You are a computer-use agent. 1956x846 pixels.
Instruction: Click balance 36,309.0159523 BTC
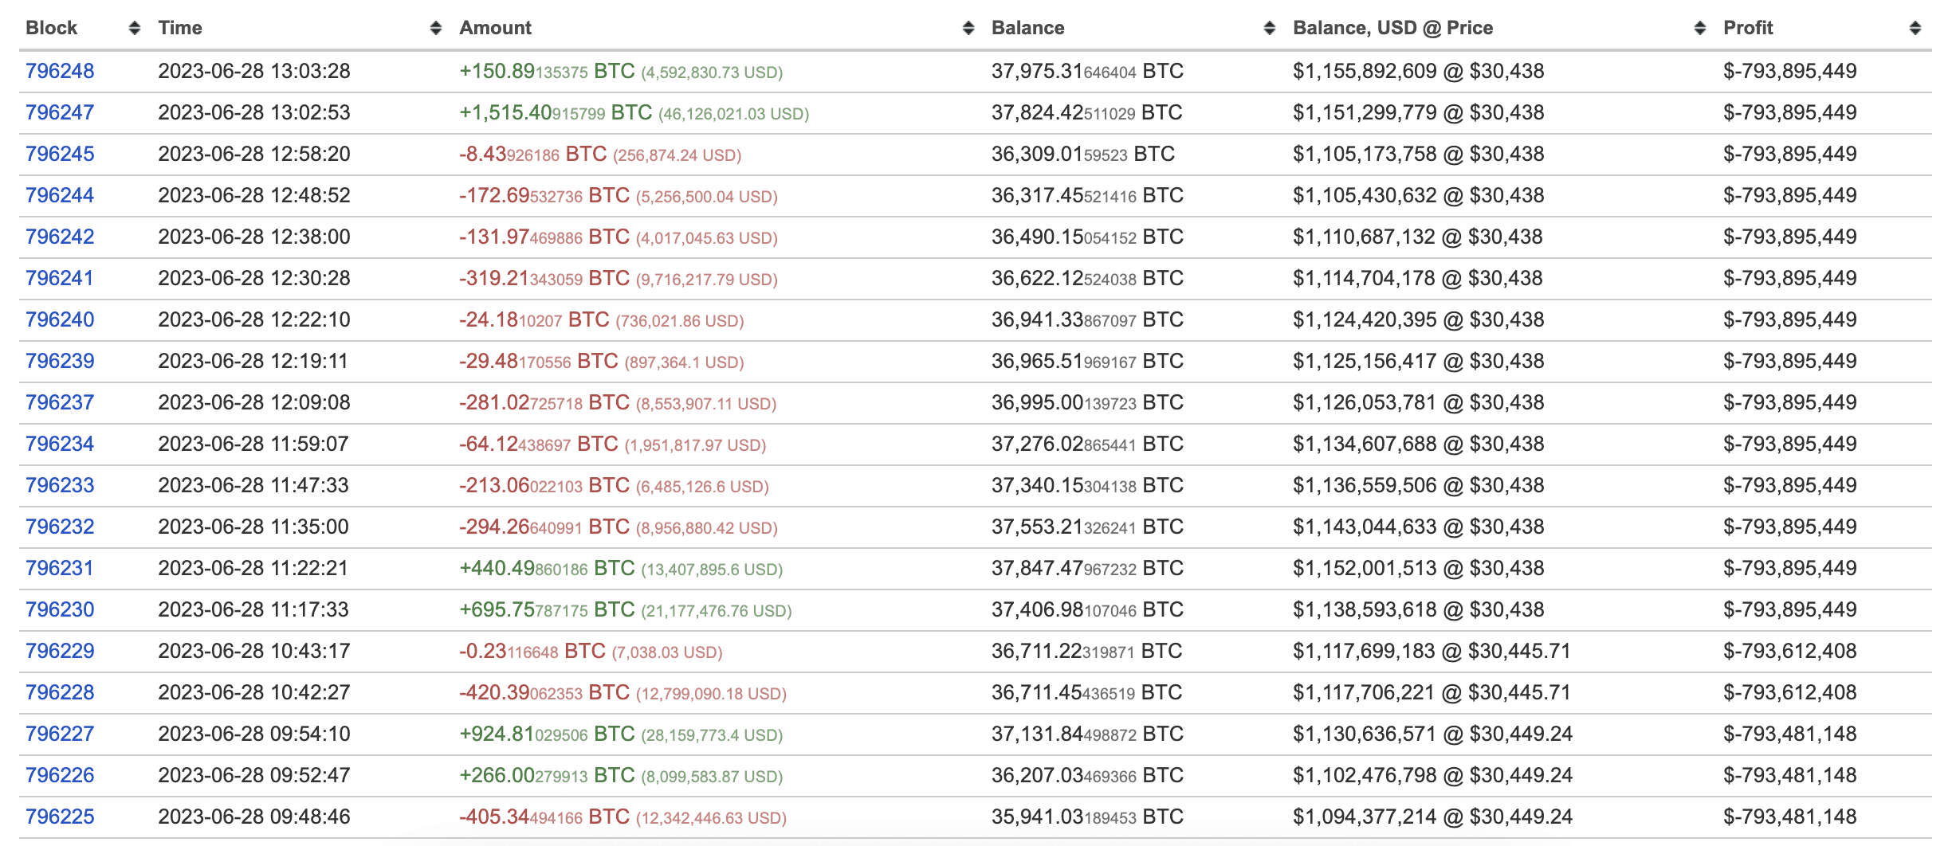[1083, 154]
